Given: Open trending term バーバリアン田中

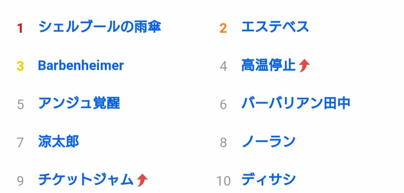Looking at the screenshot, I should 296,104.
